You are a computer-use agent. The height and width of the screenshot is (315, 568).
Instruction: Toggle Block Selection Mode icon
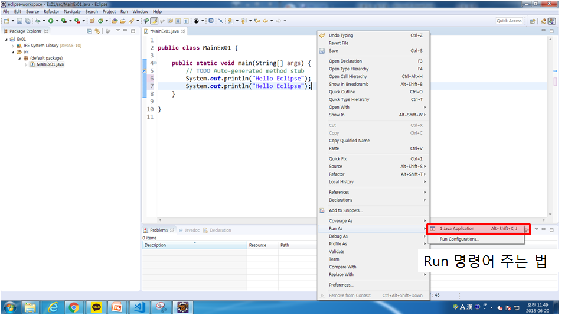tap(178, 21)
